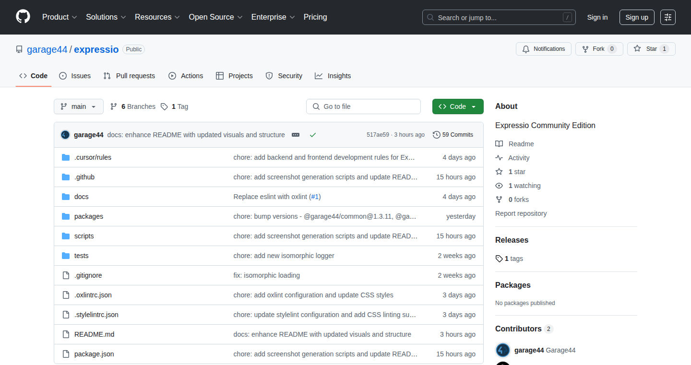Open 1 Tag link
The height and width of the screenshot is (365, 691).
175,106
